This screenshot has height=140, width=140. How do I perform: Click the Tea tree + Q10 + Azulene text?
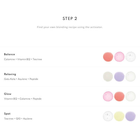pos(18,119)
